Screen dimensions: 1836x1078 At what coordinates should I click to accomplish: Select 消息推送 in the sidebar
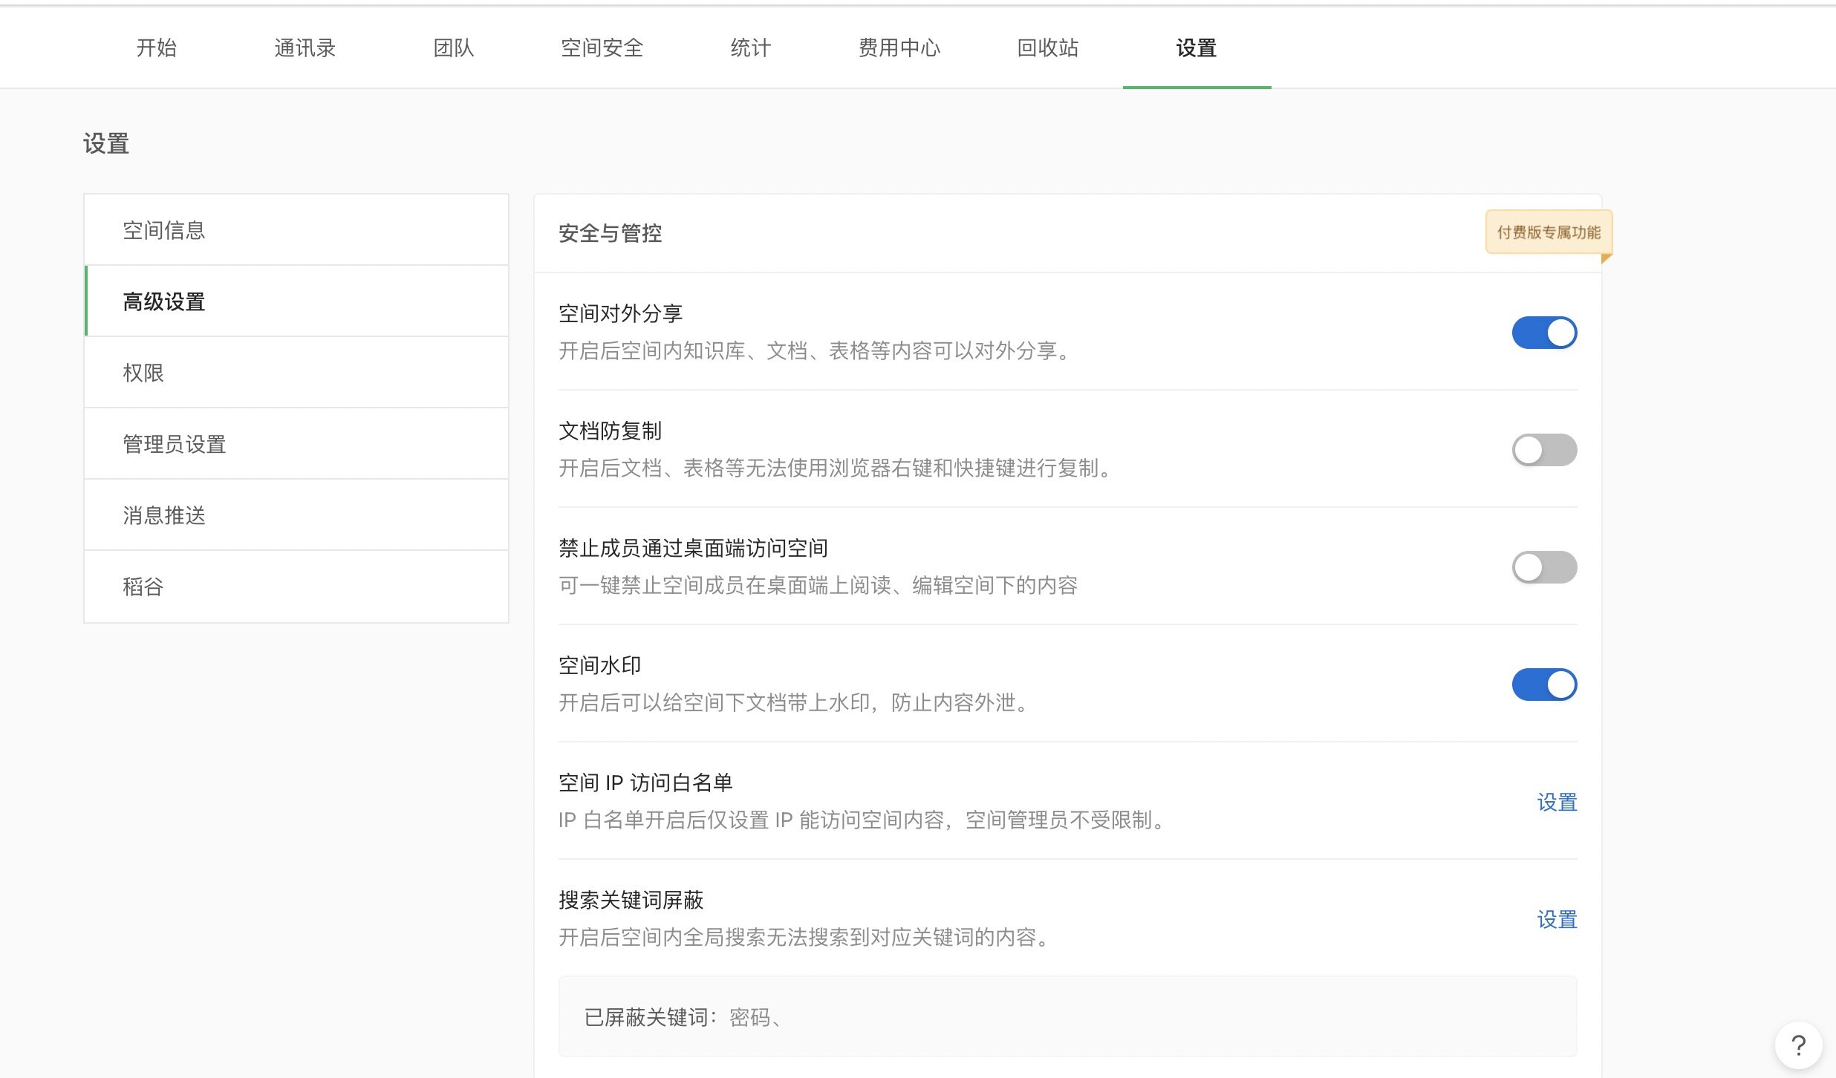tap(296, 515)
